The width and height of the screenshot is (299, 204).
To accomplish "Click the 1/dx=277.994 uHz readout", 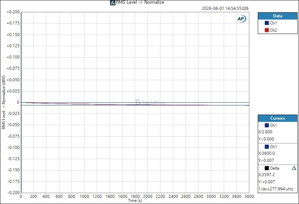I will click(276, 189).
